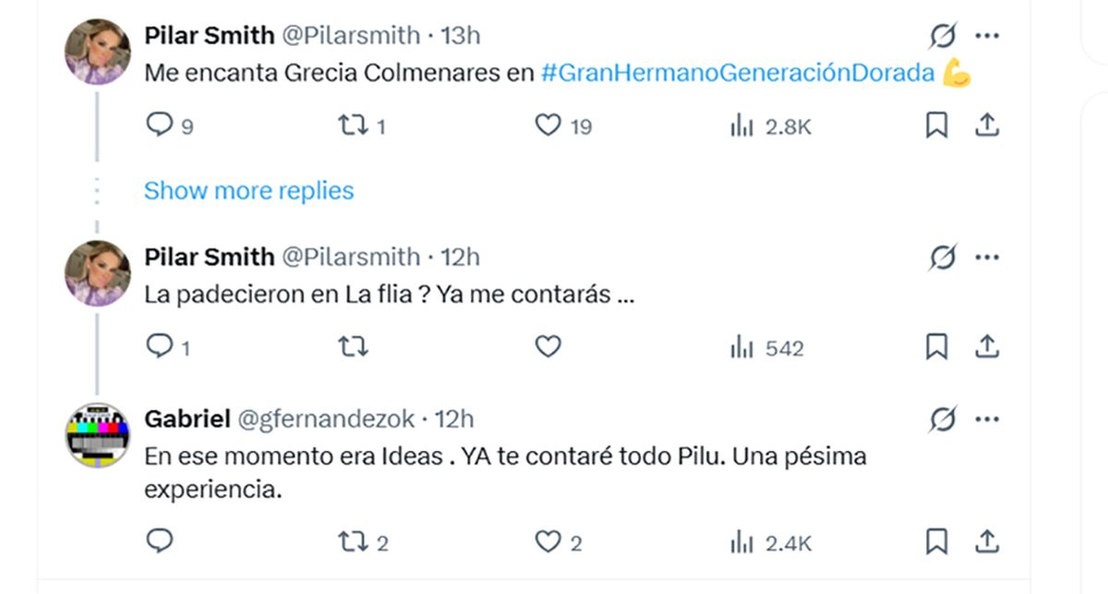Open more options on Gabriel's tweet
This screenshot has width=1108, height=594.
point(987,420)
